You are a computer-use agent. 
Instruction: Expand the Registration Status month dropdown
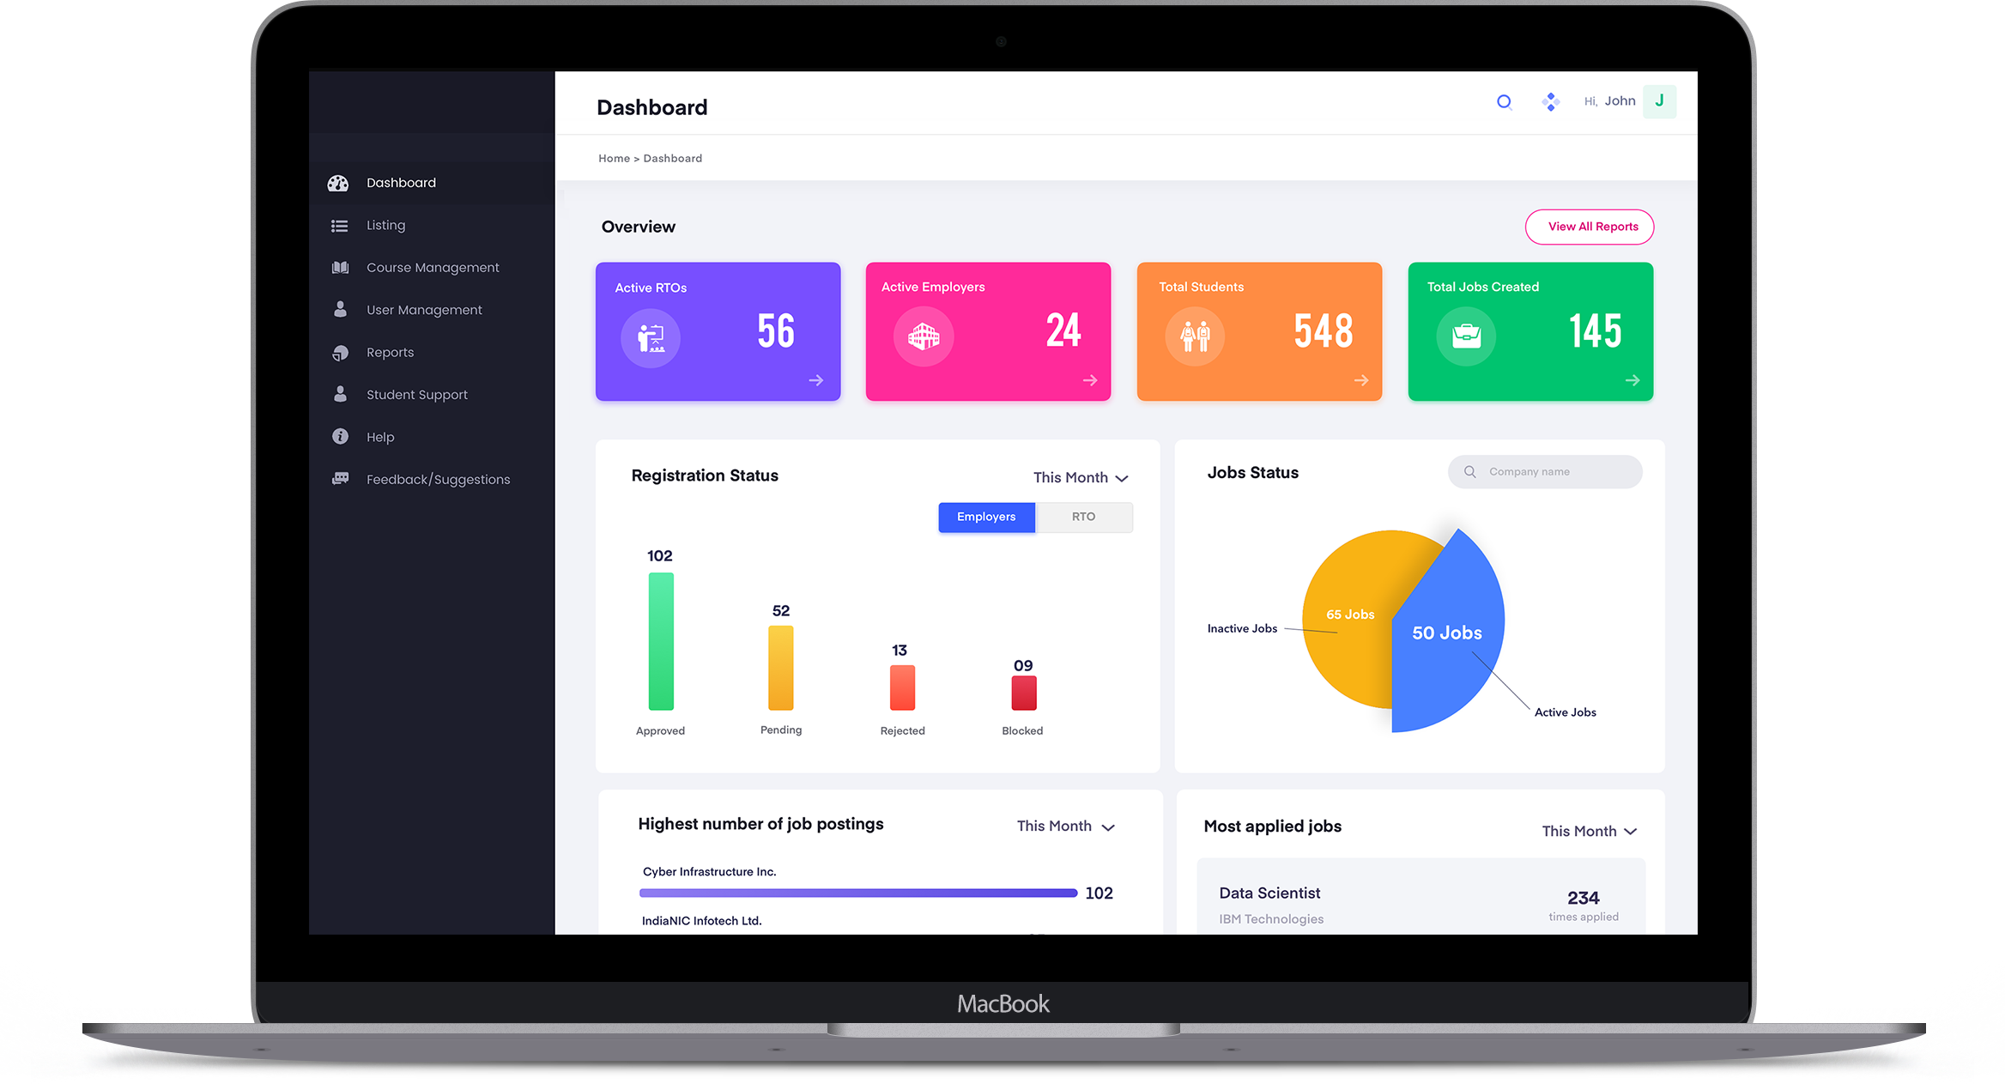[1080, 476]
